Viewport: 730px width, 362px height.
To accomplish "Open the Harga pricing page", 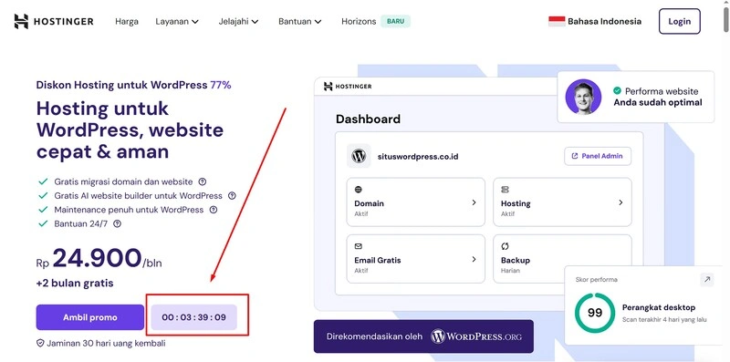I will 127,21.
